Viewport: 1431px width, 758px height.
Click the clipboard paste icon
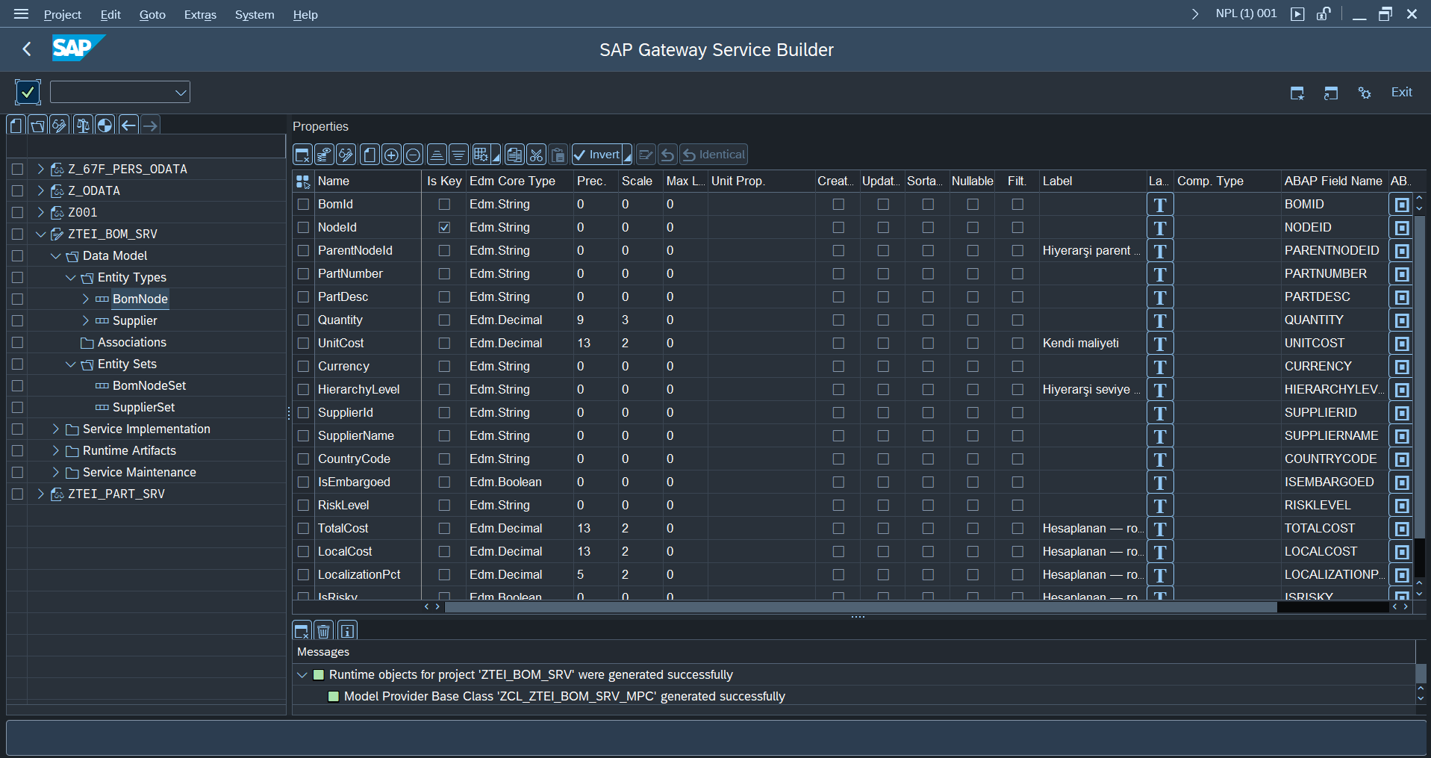558,155
